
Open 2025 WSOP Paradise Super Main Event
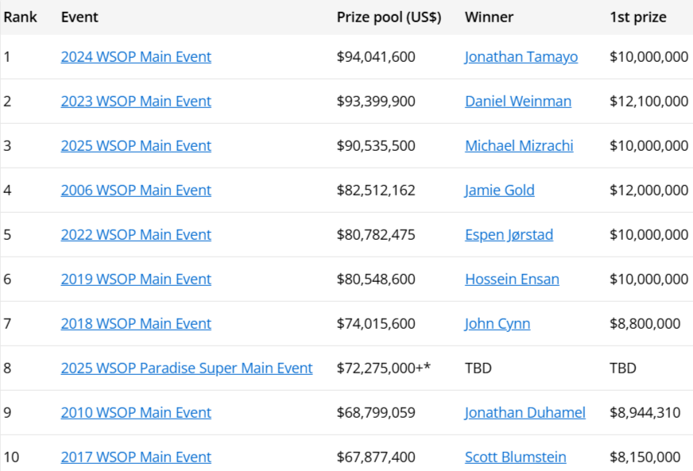(x=187, y=369)
